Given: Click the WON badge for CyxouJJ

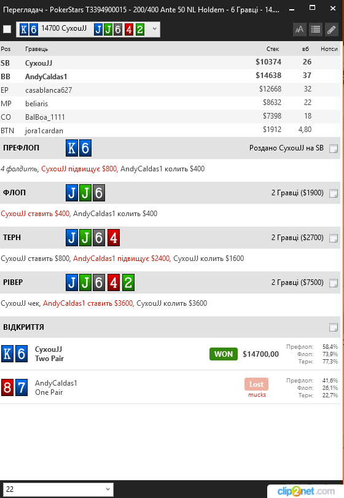Looking at the screenshot, I should click(224, 354).
